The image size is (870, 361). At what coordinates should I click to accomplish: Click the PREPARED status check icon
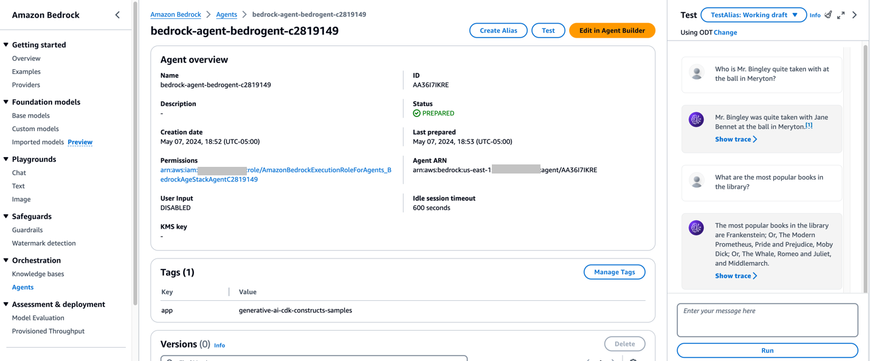[416, 113]
